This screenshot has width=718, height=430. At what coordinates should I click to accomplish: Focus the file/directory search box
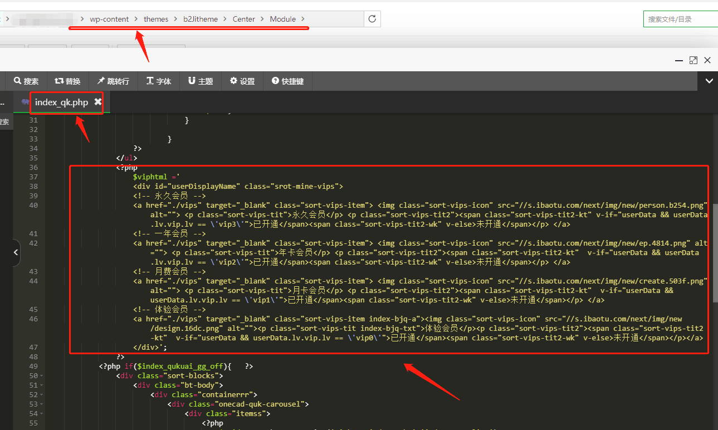coord(681,19)
